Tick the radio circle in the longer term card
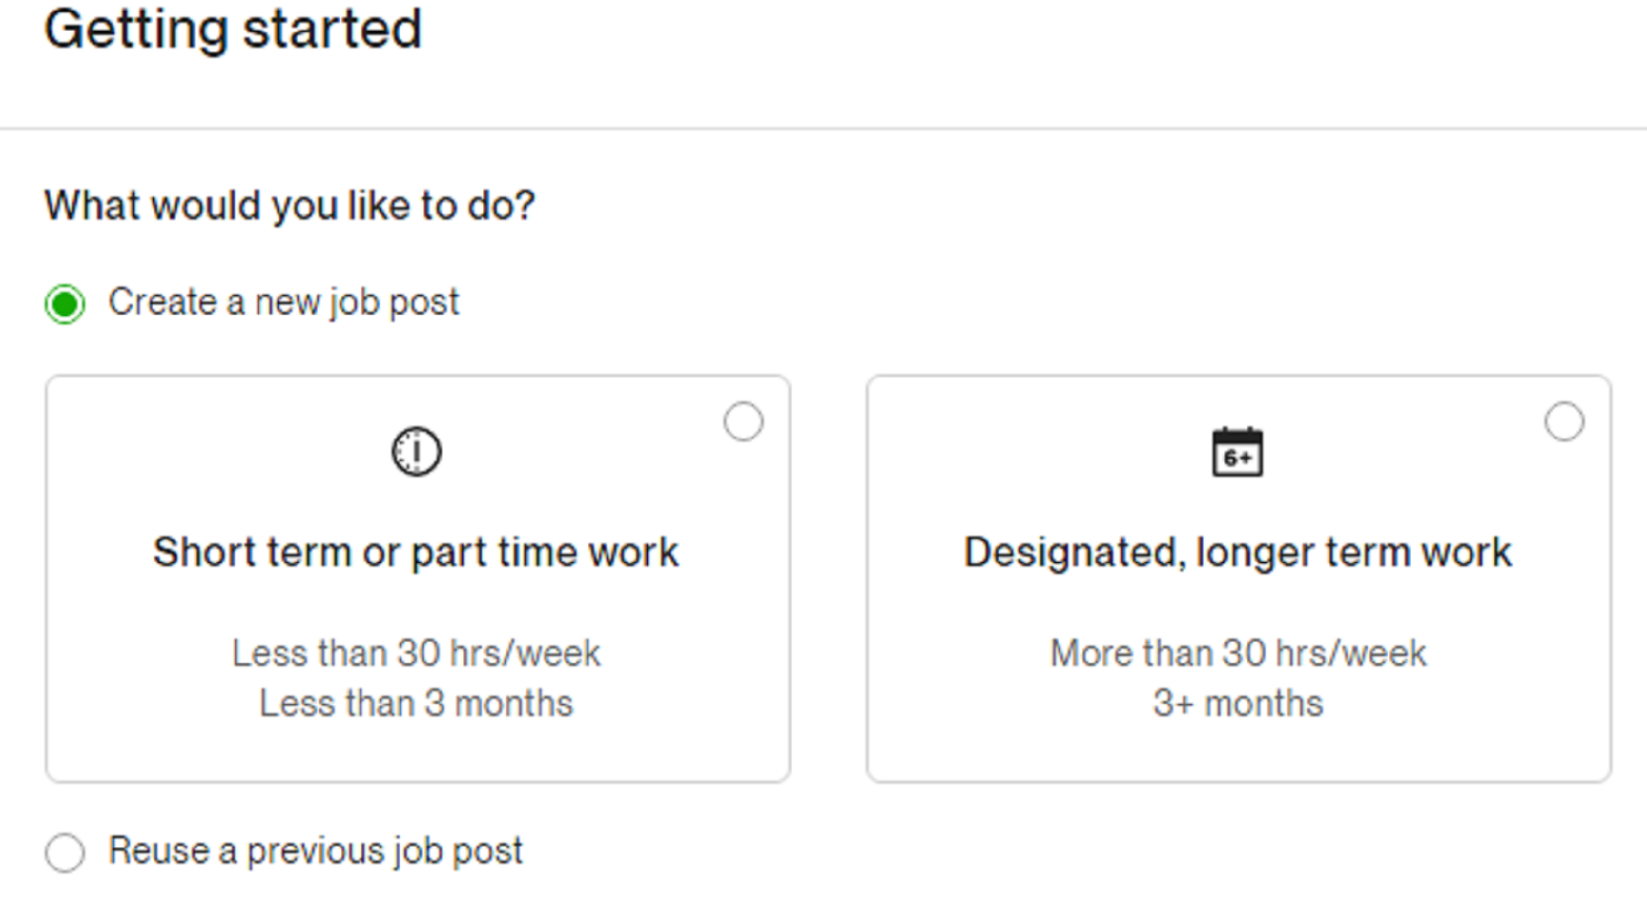1647x898 pixels. click(1564, 421)
